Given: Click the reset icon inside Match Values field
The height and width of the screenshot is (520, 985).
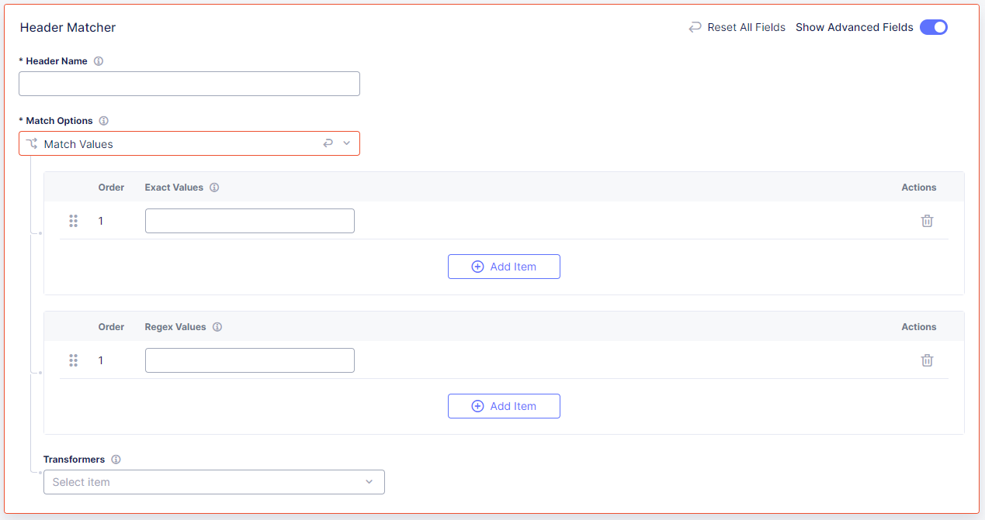Looking at the screenshot, I should point(328,143).
